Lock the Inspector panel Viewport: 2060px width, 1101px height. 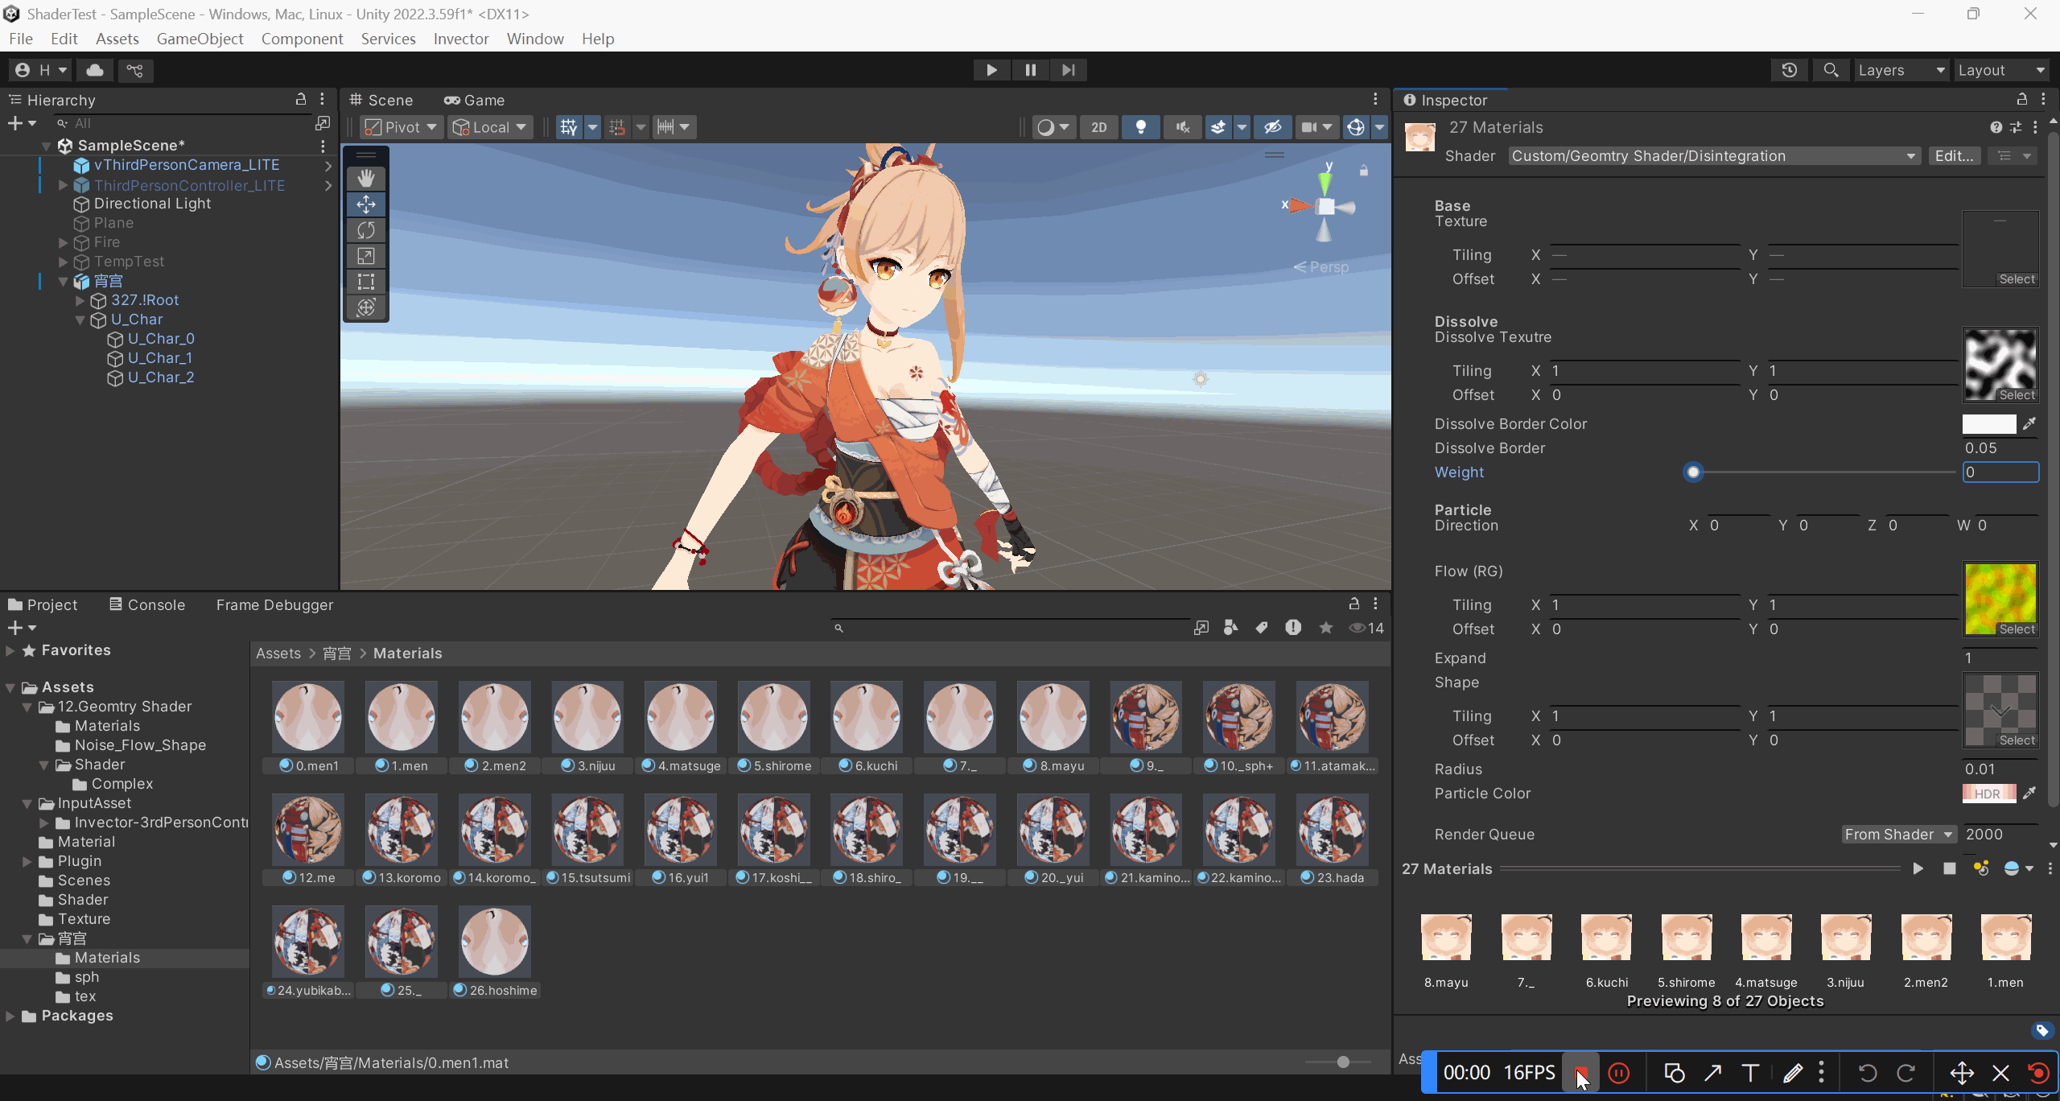(2021, 99)
